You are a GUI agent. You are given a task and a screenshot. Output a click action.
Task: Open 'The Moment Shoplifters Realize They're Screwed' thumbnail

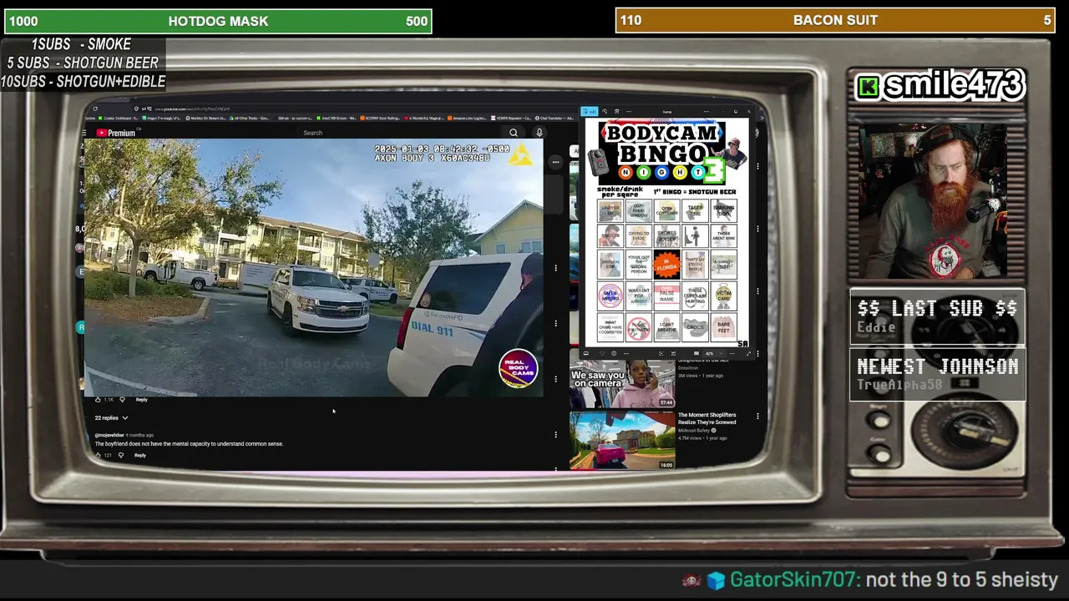[622, 440]
